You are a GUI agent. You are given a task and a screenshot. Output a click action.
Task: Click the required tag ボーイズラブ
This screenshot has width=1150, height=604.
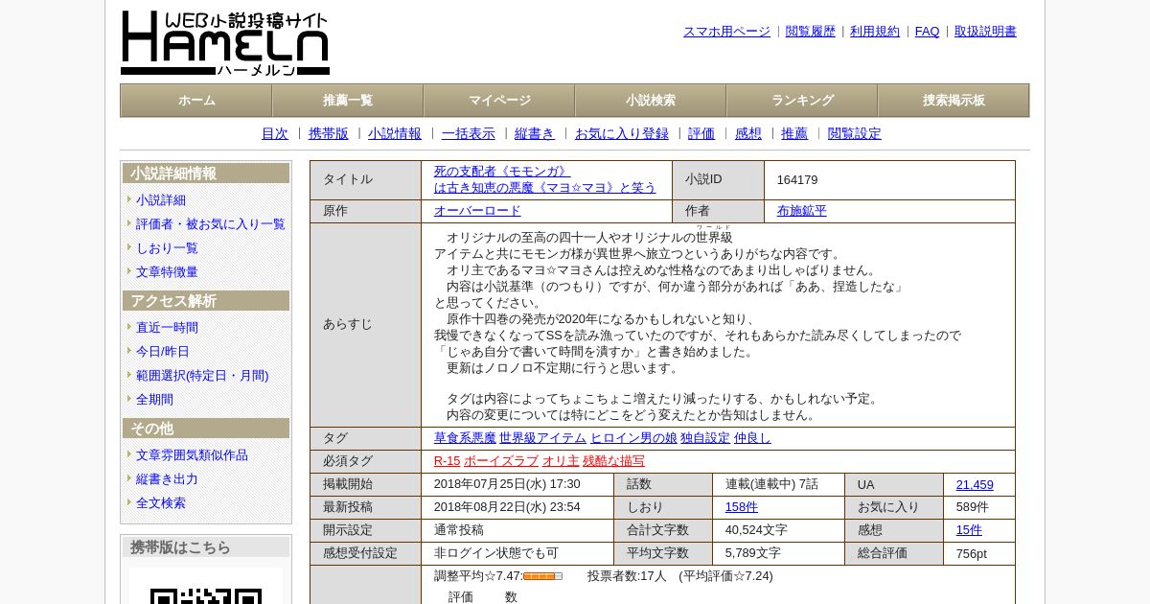501,461
